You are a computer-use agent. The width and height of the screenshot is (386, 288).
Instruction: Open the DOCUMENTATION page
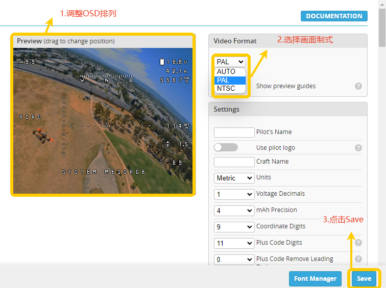(x=334, y=16)
